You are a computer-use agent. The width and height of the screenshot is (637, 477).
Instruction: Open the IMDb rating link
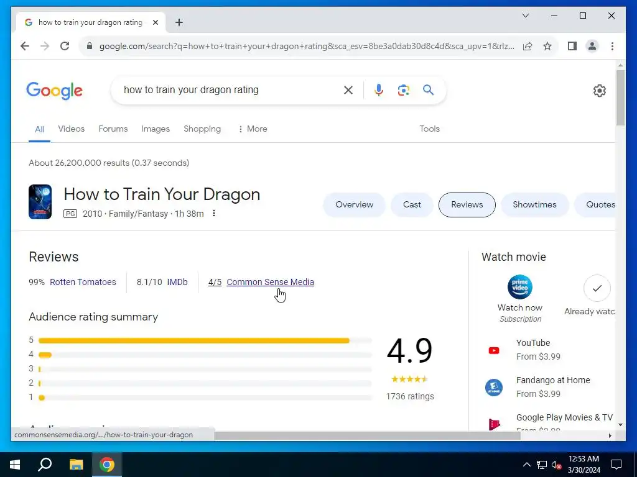(177, 282)
